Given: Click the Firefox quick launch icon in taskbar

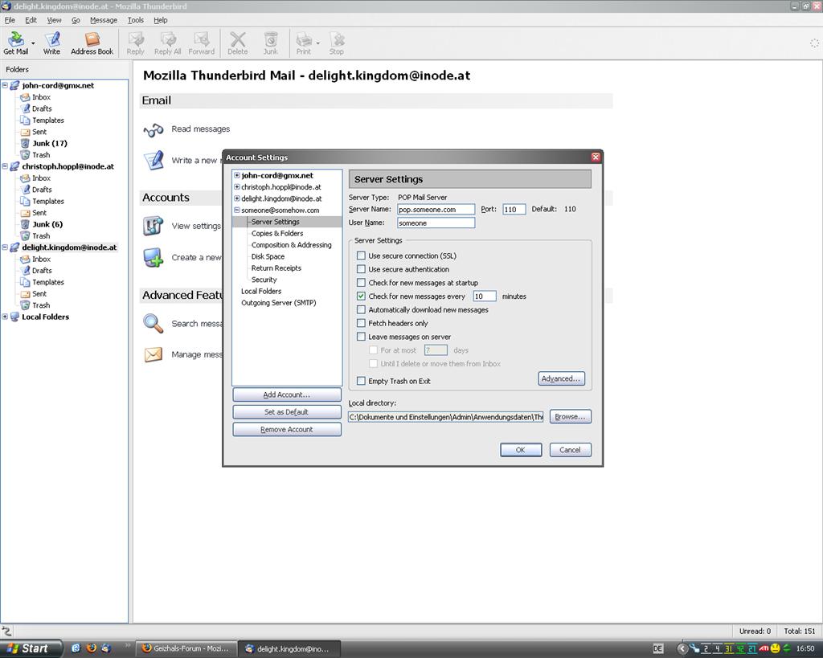Looking at the screenshot, I should [92, 648].
